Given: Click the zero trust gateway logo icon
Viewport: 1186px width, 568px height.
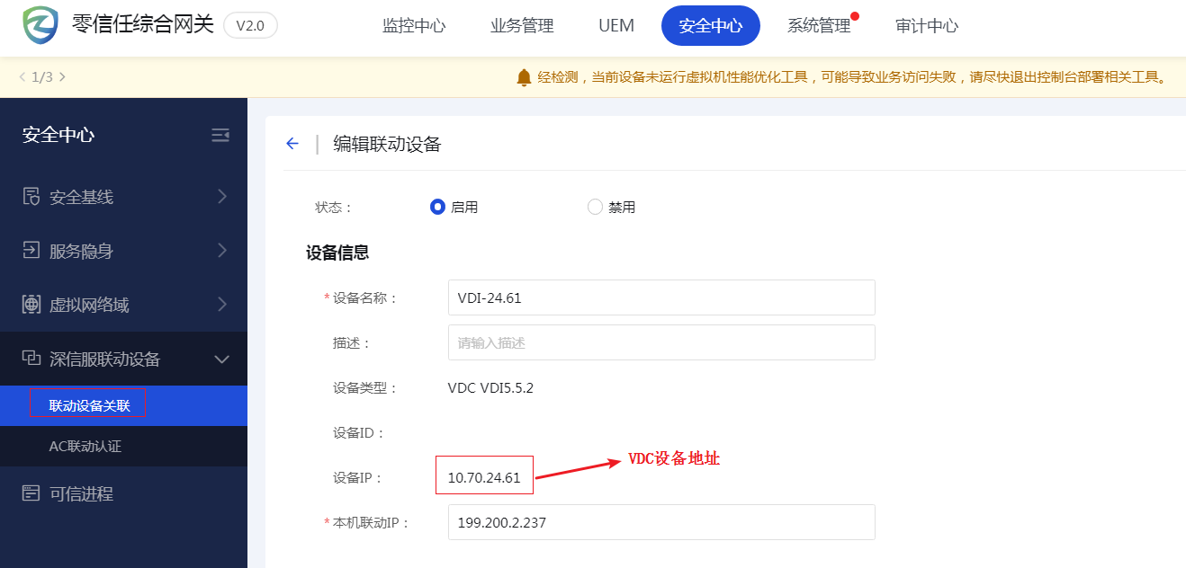Looking at the screenshot, I should 40,25.
